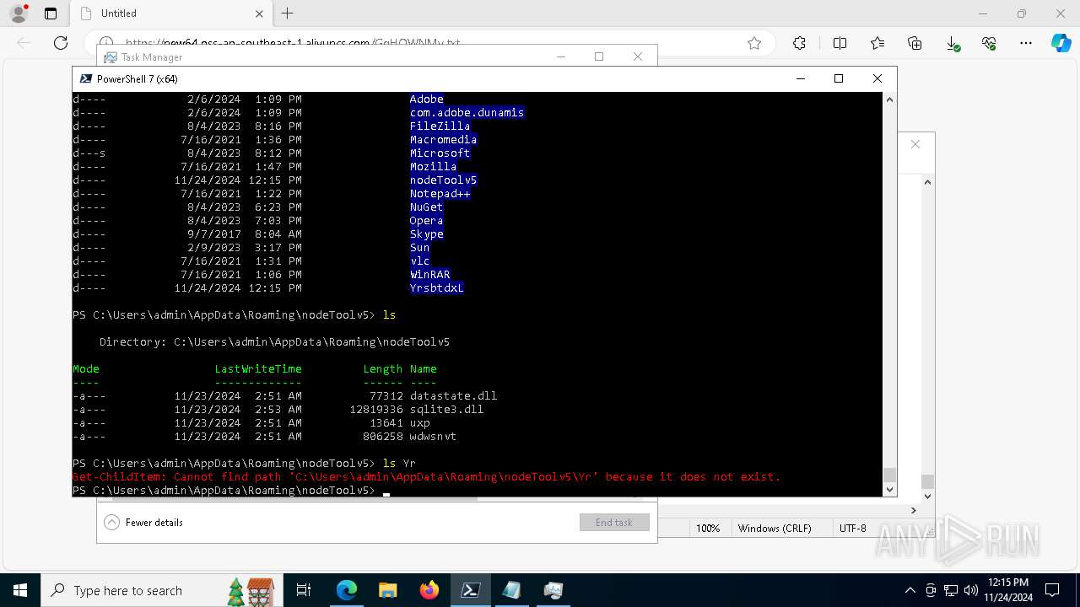Viewport: 1080px width, 607px height.
Task: Show hidden system tray icons
Action: coord(910,590)
